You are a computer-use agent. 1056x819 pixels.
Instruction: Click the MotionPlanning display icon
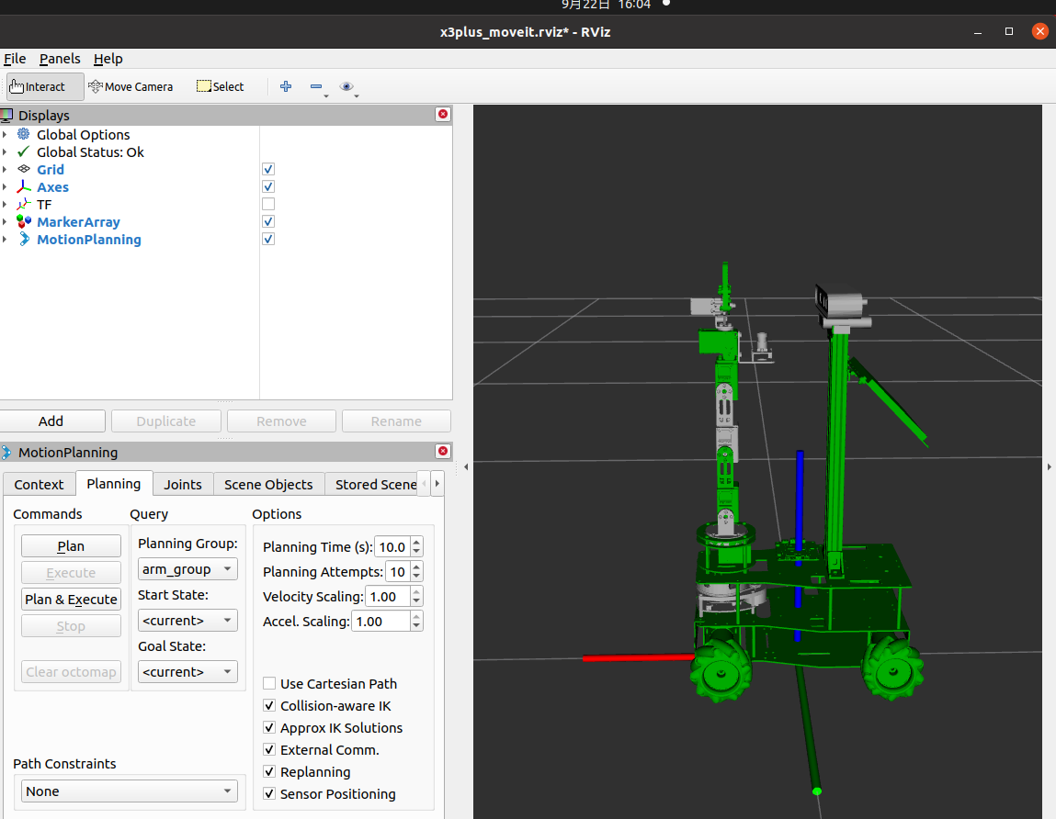pos(24,240)
